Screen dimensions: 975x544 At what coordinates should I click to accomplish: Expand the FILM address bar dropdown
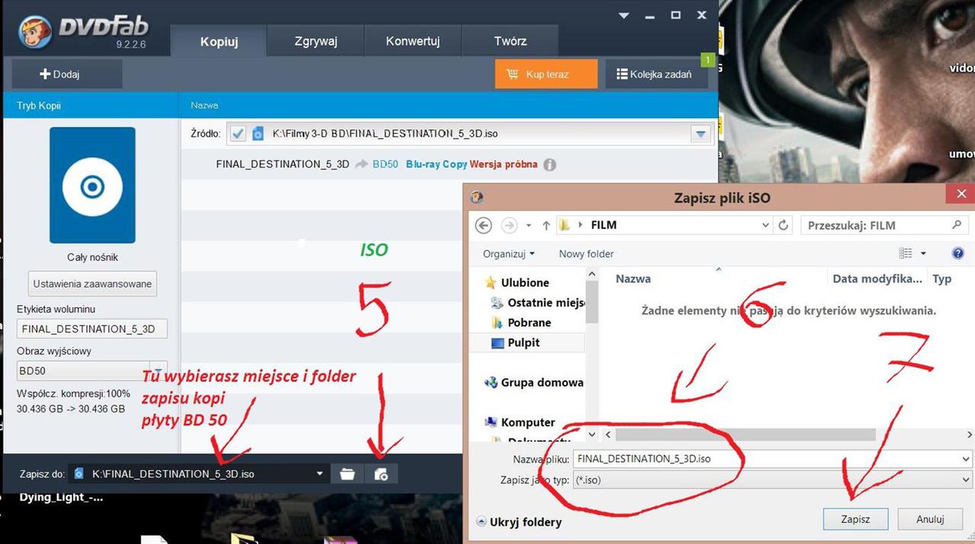tap(766, 225)
